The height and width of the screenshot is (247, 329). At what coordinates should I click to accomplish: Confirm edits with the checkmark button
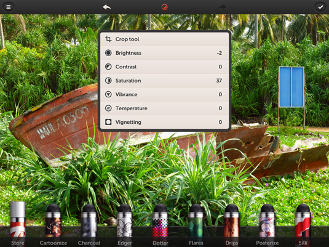click(320, 7)
